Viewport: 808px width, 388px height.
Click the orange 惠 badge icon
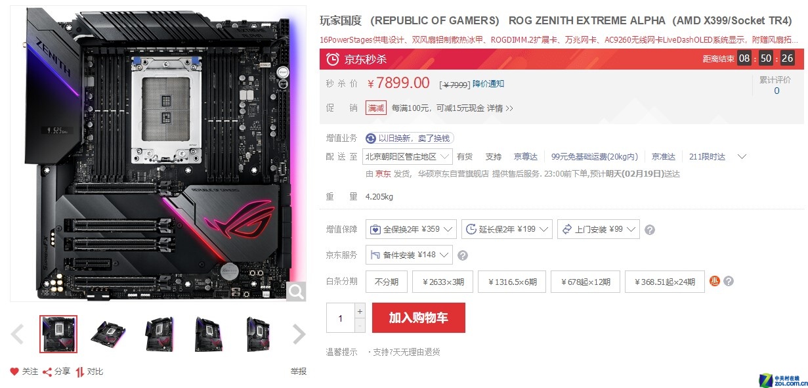pyautogui.click(x=715, y=281)
